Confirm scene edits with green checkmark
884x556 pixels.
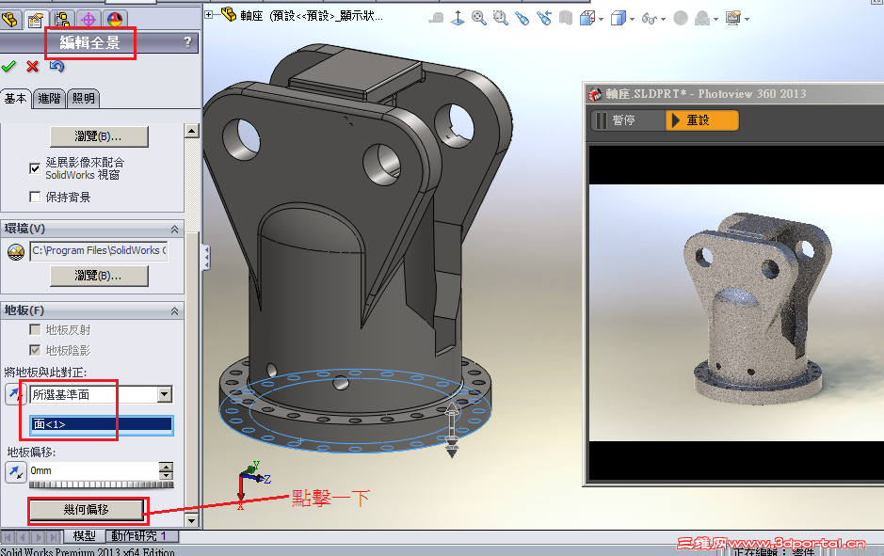[8, 67]
